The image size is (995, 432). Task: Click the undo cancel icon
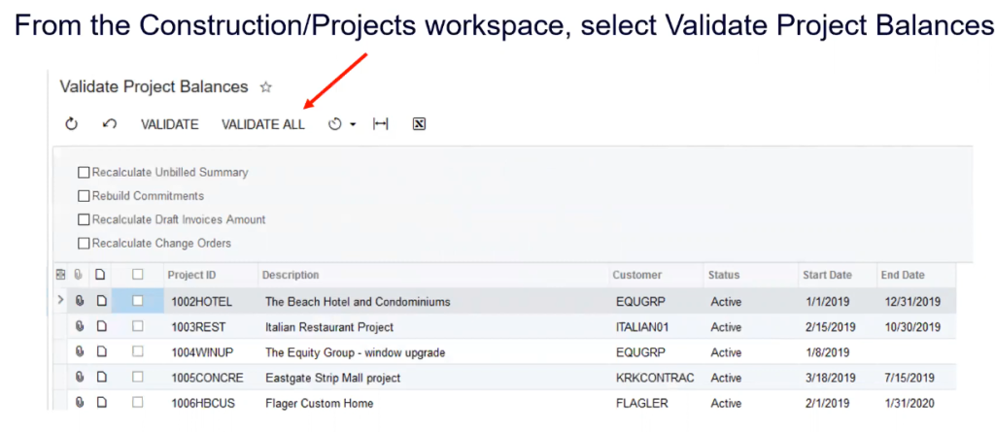[110, 124]
